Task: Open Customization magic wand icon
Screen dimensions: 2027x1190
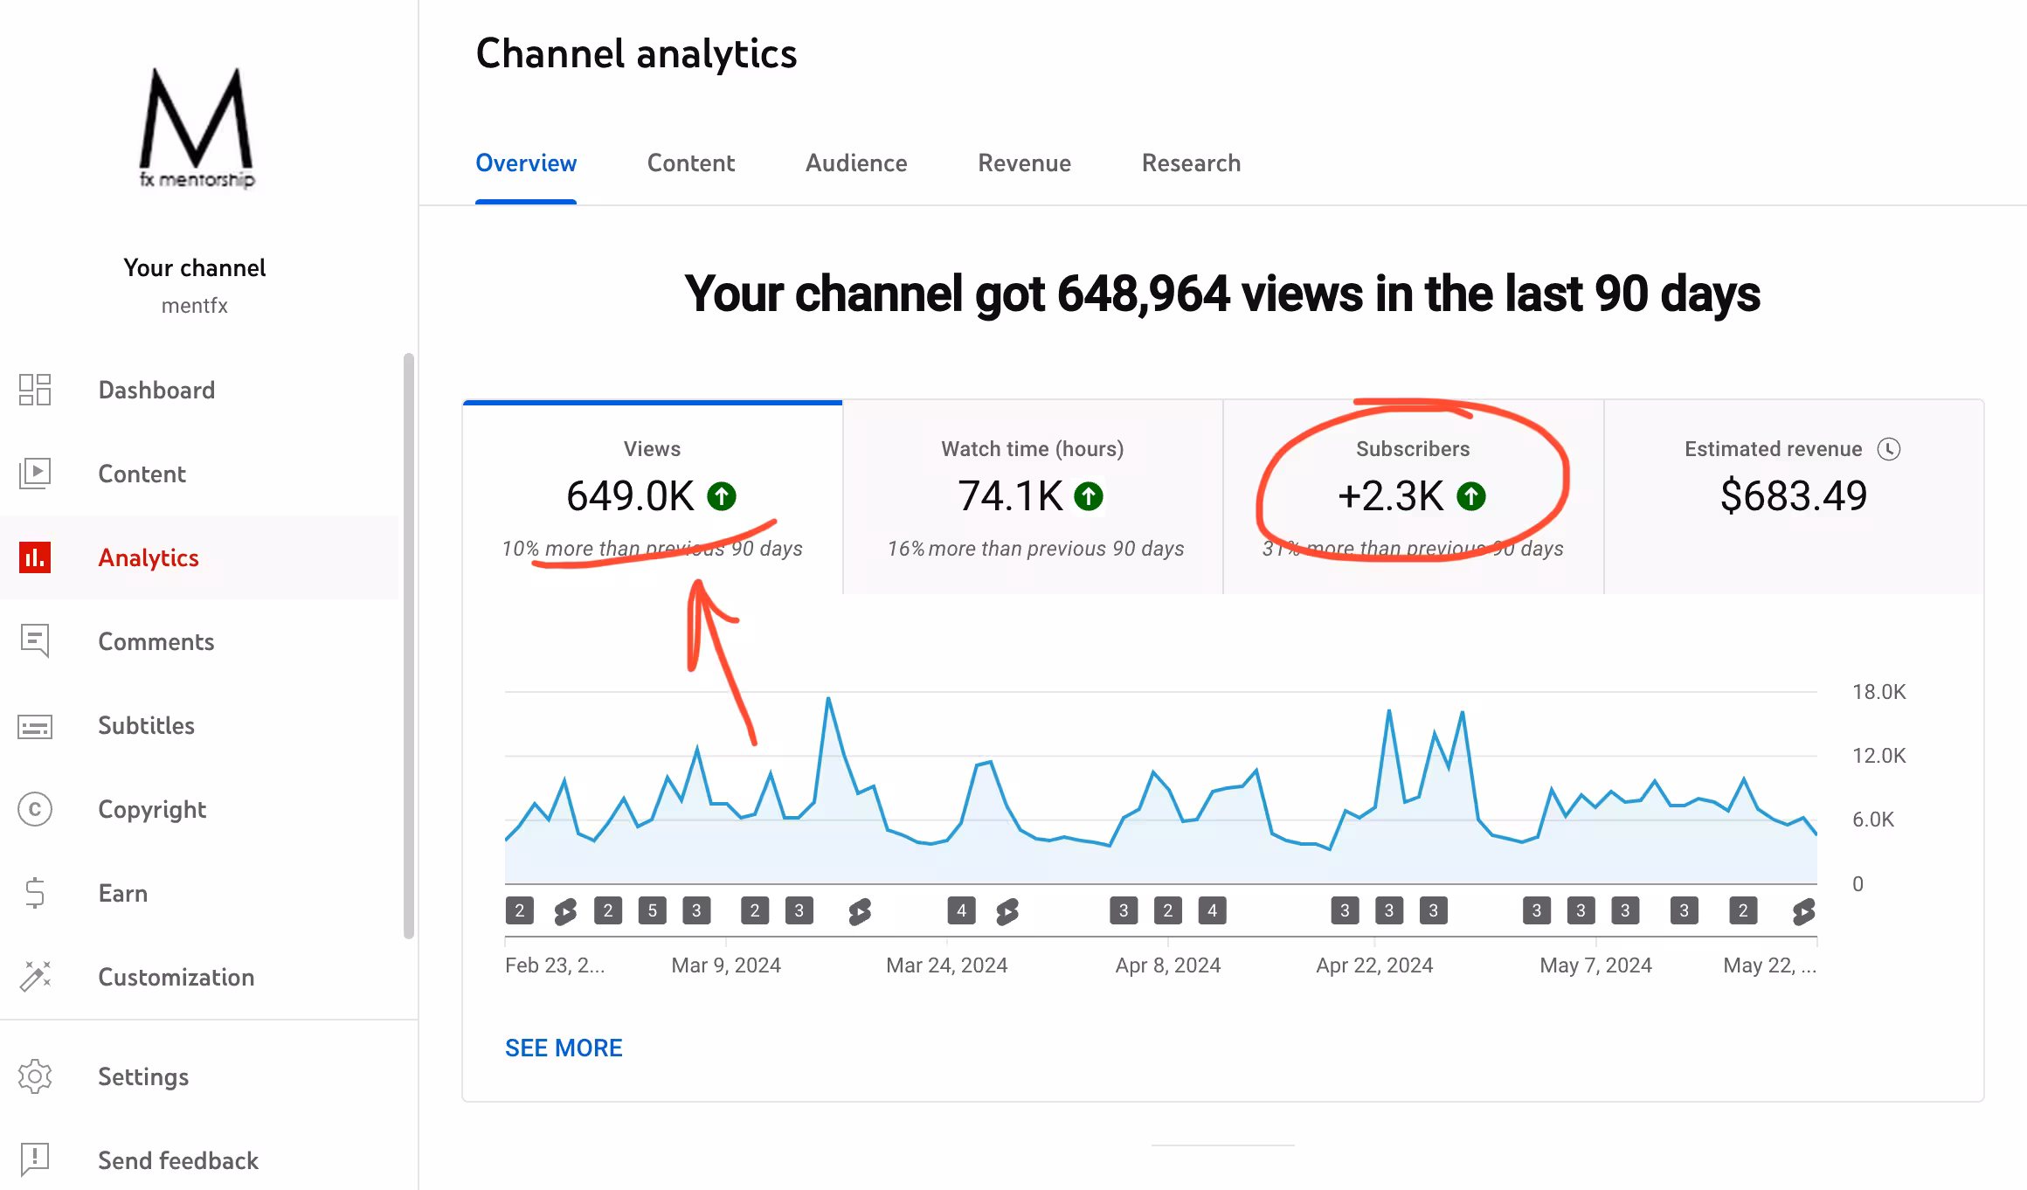Action: pyautogui.click(x=35, y=976)
